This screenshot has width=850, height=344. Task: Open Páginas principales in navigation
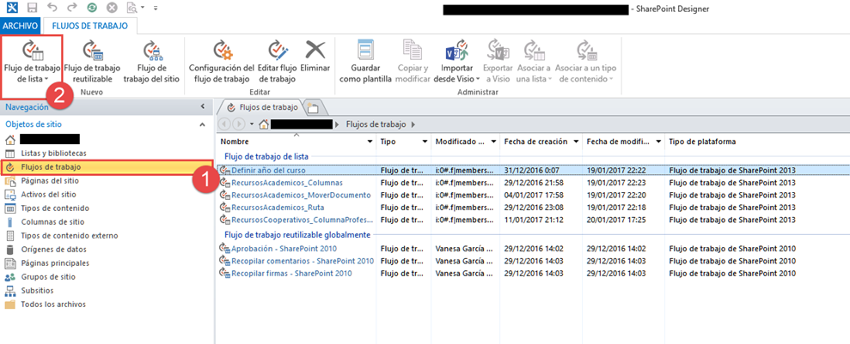[x=55, y=263]
